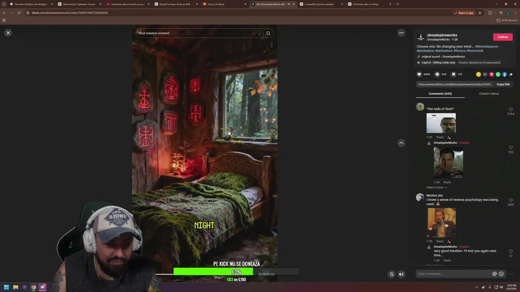Click the browser back arrow
Image resolution: width=520 pixels, height=292 pixels.
point(4,13)
